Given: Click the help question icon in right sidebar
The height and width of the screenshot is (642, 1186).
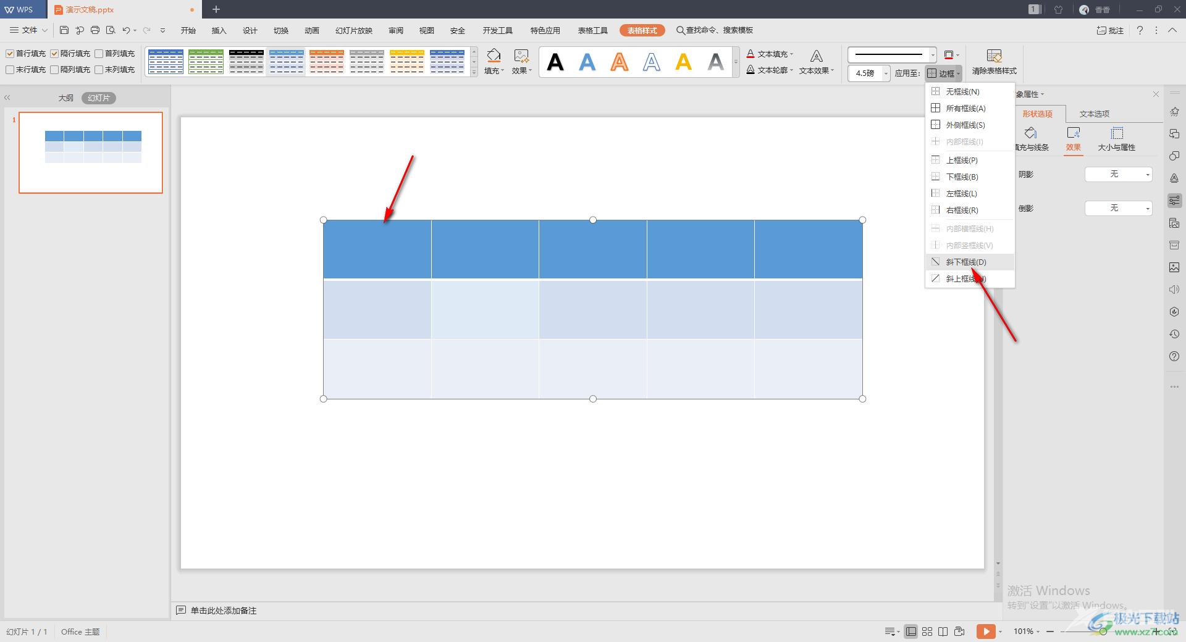Looking at the screenshot, I should 1174,356.
